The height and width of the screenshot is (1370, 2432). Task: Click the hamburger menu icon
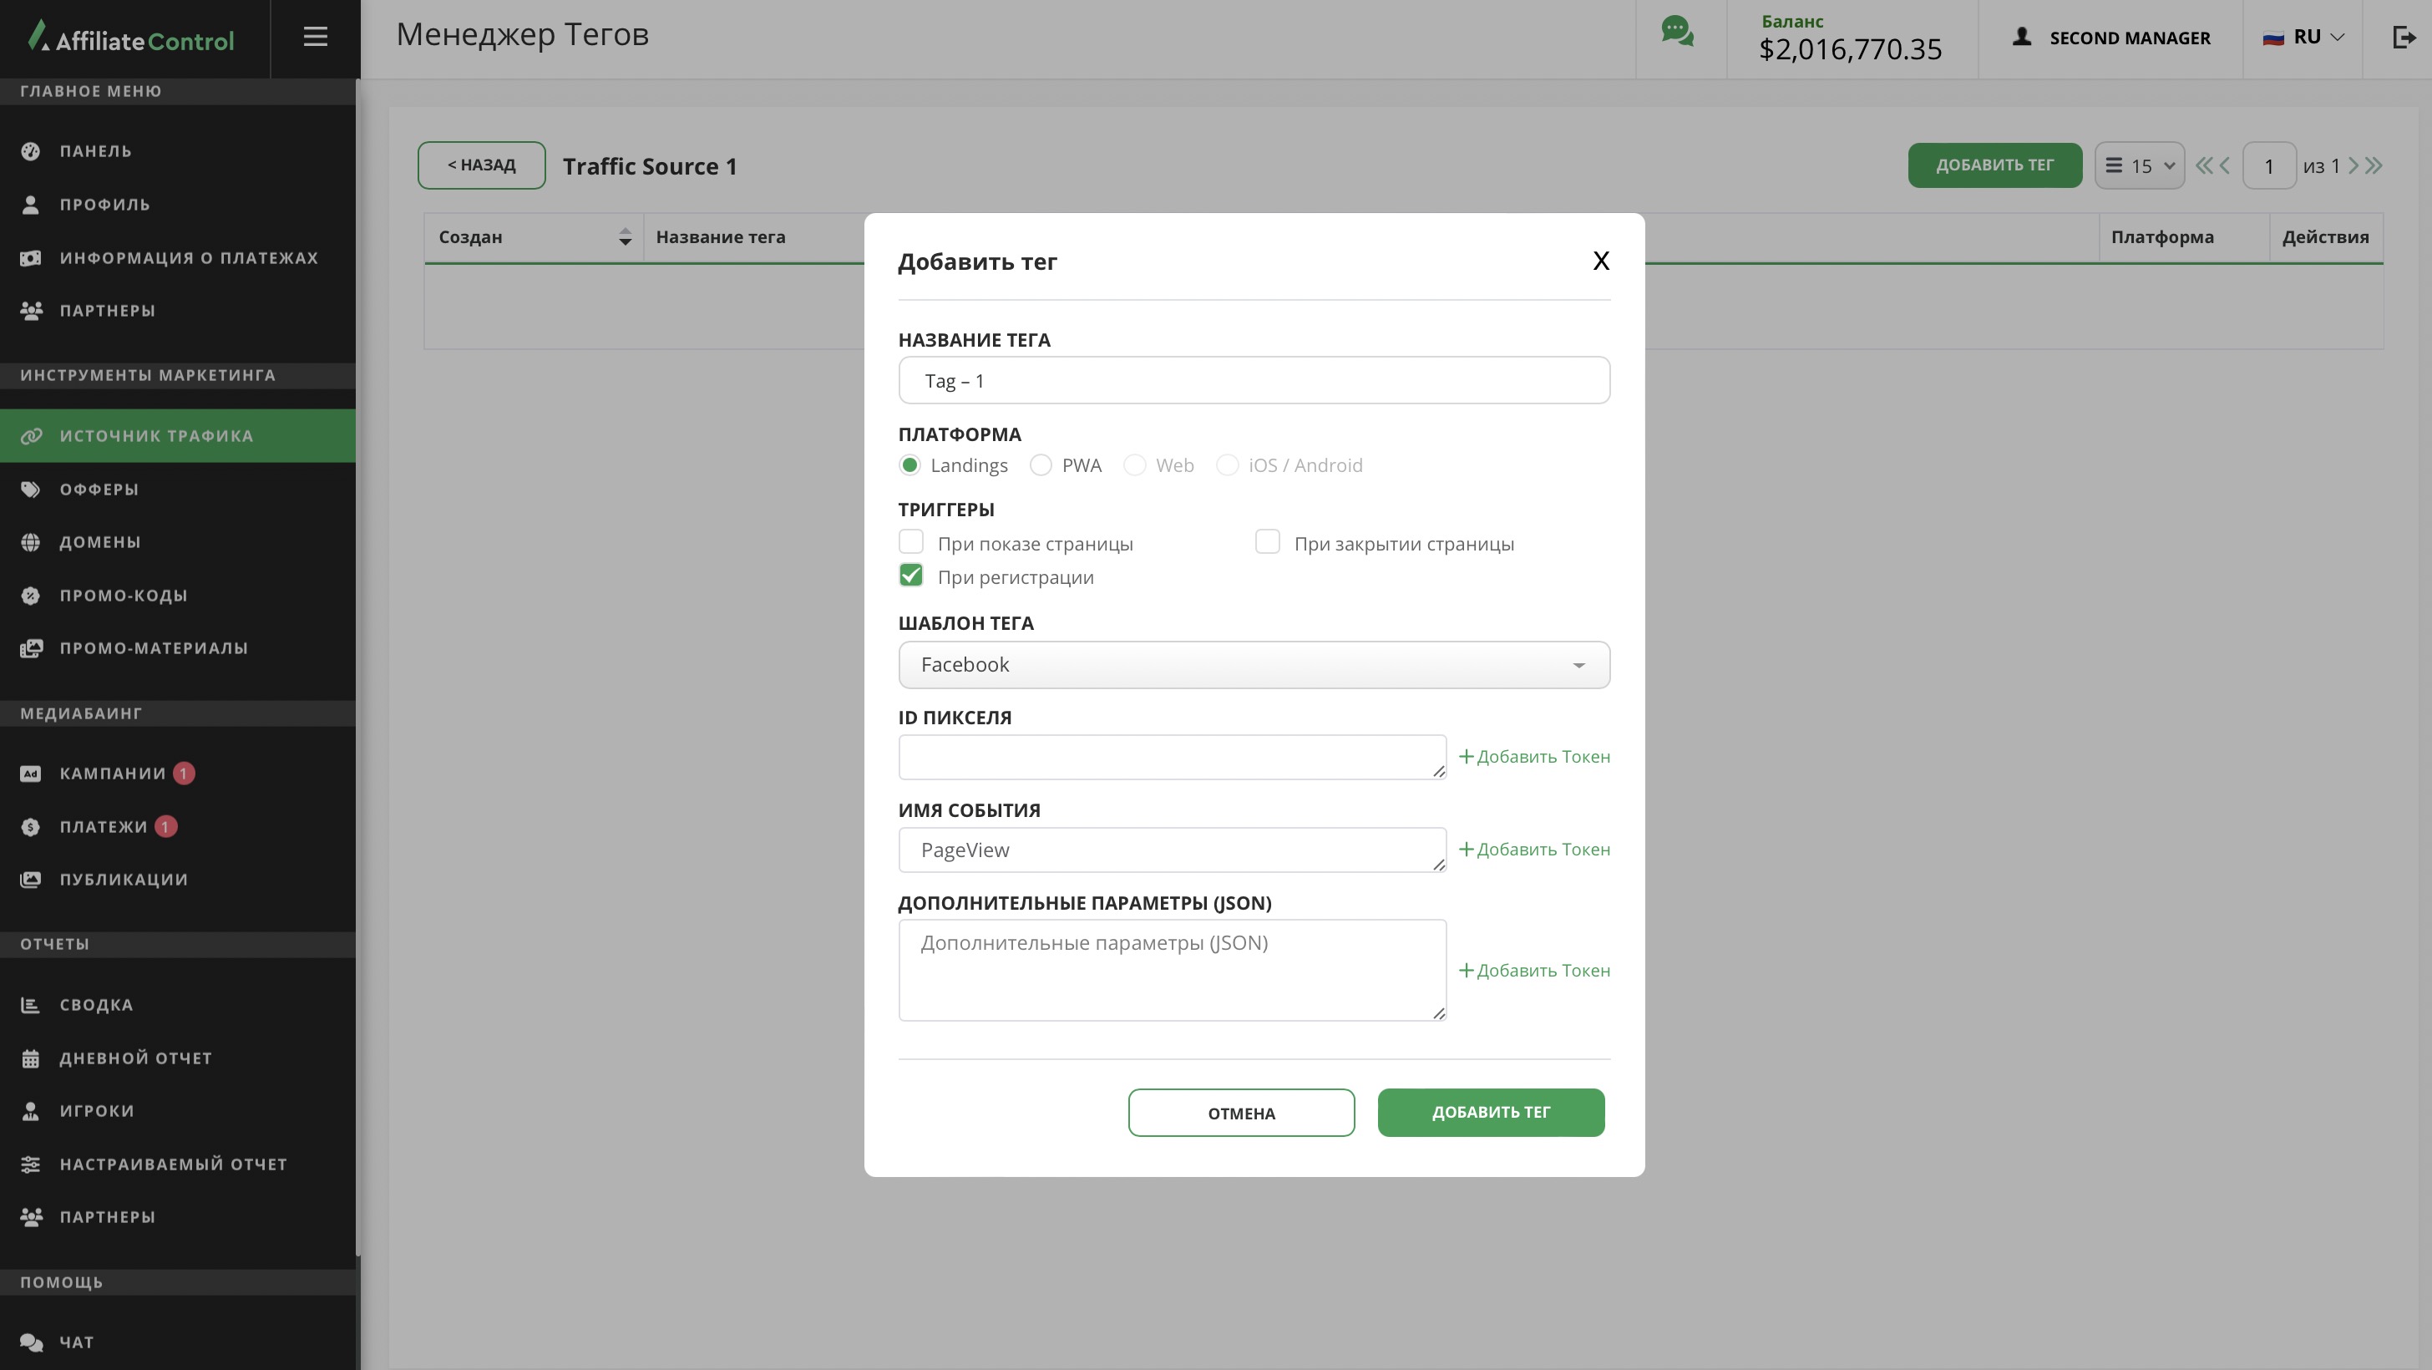(x=316, y=37)
